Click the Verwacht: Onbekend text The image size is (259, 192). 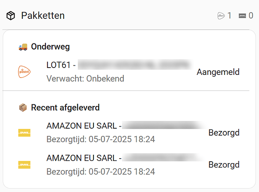tap(85, 79)
